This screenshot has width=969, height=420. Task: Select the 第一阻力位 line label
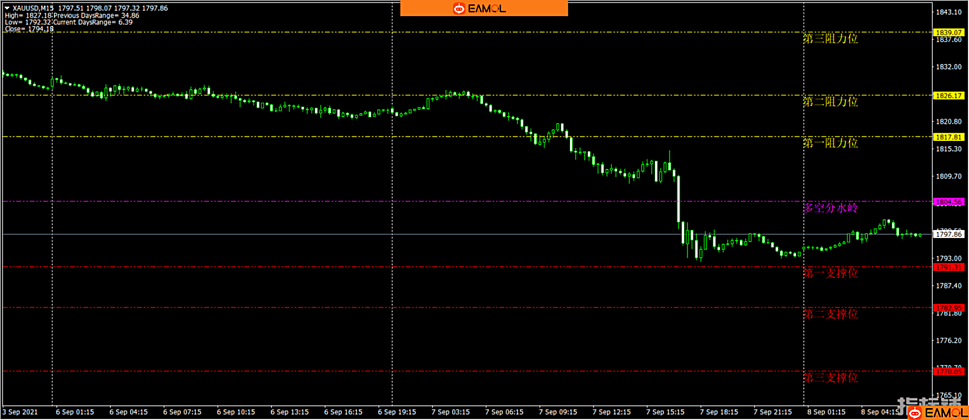point(830,143)
